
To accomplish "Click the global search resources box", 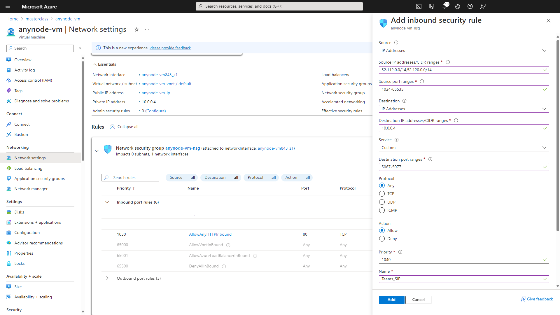I will click(279, 6).
